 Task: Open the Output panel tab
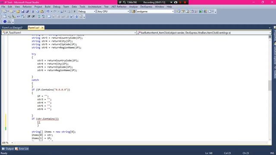tap(8, 149)
